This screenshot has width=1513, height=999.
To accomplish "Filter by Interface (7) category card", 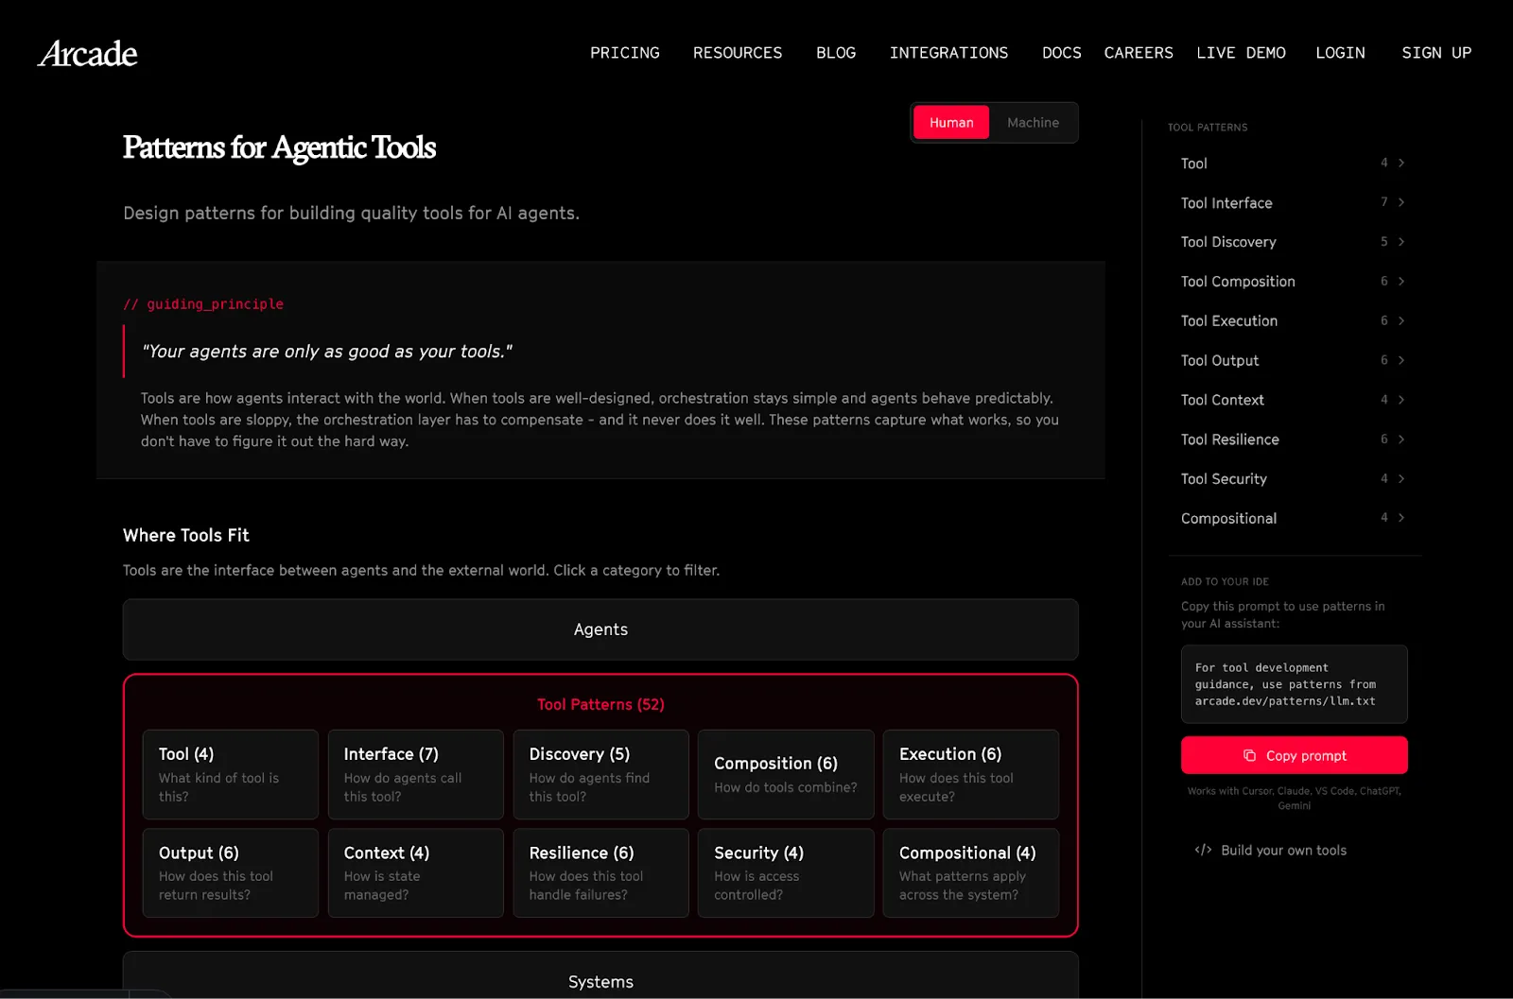I will tap(415, 774).
